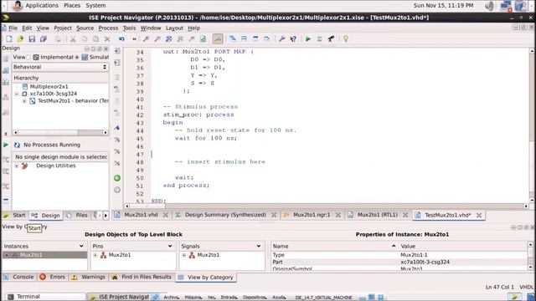This screenshot has height=301, width=536.
Task: Open the Pins column dropdown
Action: point(170,246)
